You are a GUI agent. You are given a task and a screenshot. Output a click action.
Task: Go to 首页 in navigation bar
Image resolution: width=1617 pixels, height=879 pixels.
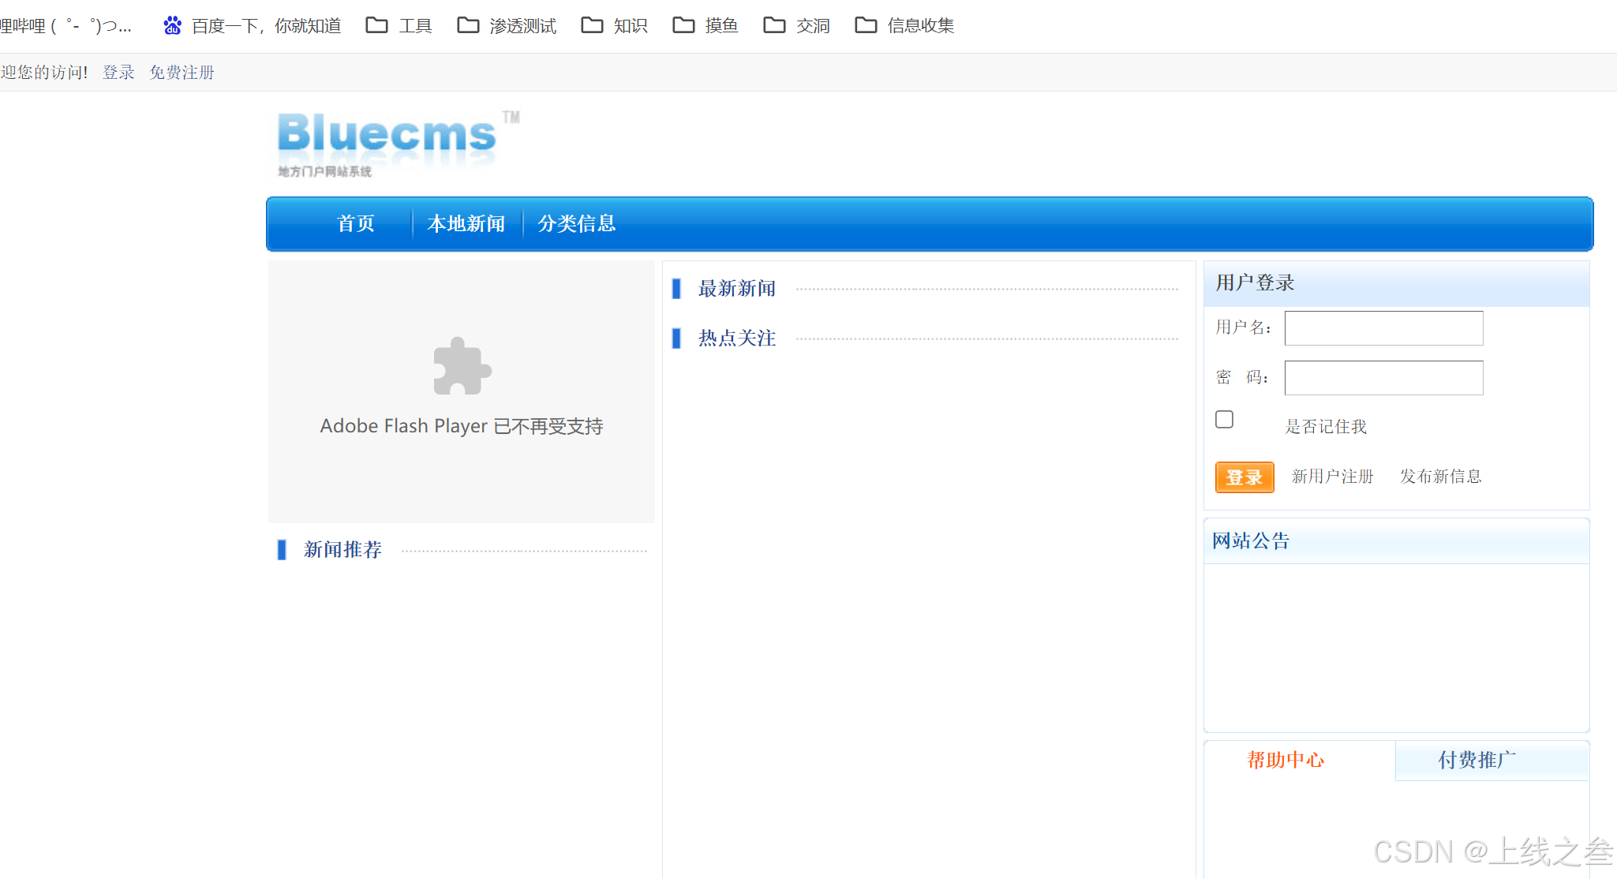tap(355, 224)
